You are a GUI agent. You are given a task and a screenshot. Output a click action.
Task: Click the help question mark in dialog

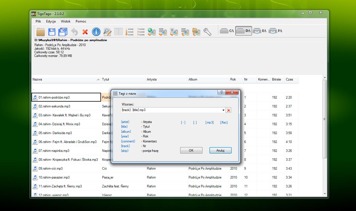221,93
